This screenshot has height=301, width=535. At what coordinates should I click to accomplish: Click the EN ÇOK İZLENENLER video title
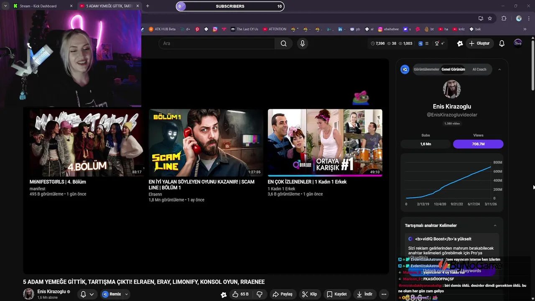(x=307, y=182)
